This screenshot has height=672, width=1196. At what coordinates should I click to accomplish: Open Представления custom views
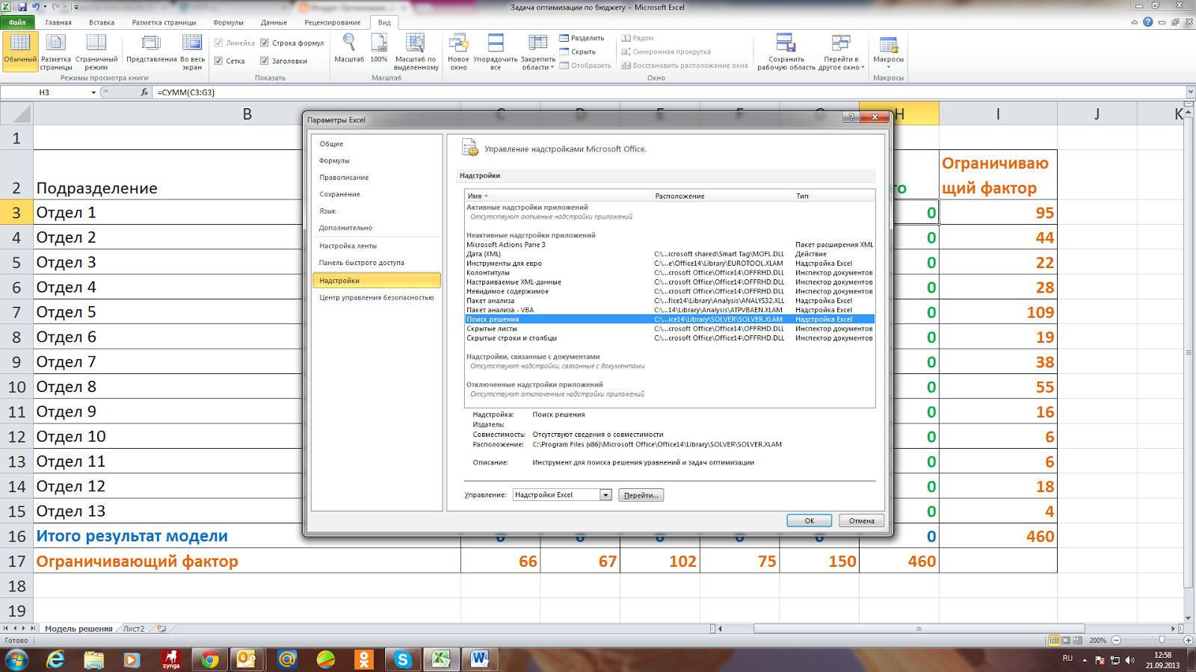(x=151, y=48)
